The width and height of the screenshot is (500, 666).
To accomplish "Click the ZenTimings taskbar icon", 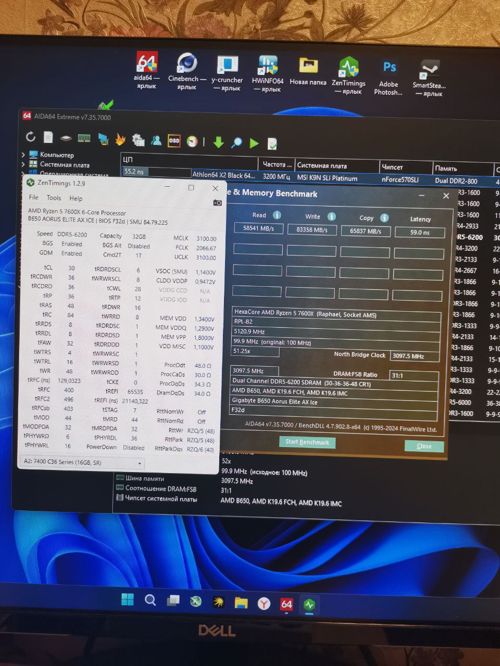I will click(x=309, y=605).
